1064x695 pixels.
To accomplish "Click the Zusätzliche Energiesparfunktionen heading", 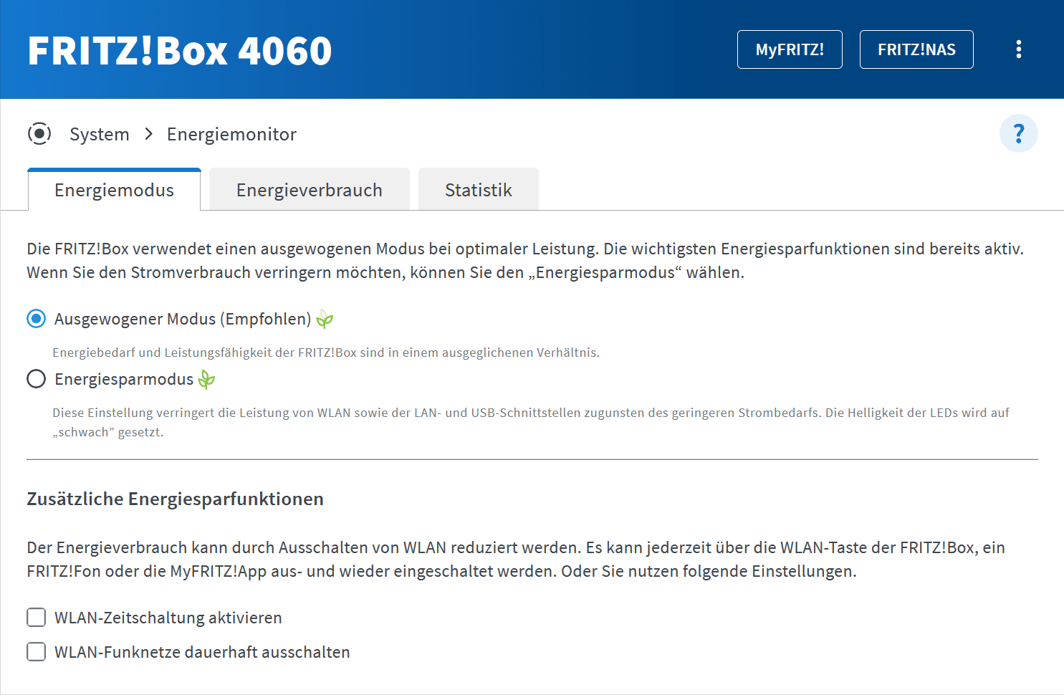I will (176, 499).
